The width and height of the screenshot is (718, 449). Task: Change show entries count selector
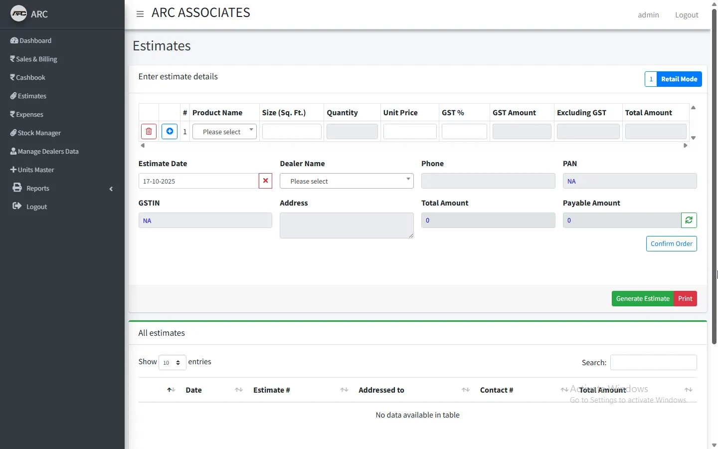[172, 363]
